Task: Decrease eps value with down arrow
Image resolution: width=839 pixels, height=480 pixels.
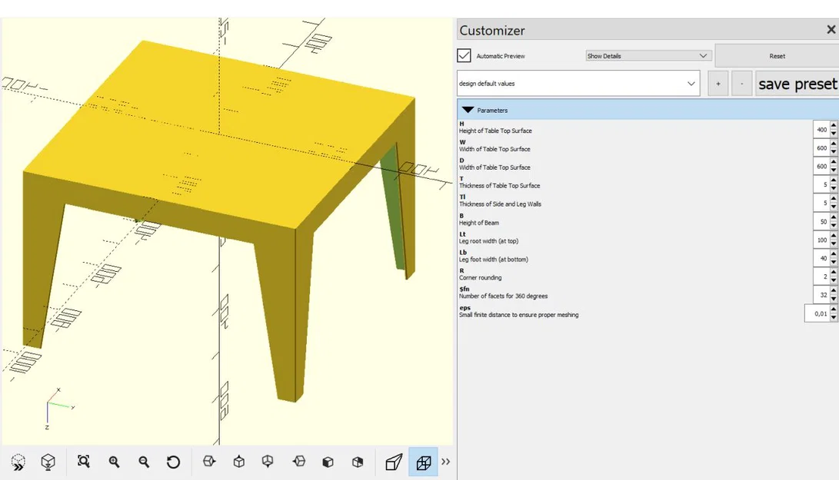Action: point(833,317)
